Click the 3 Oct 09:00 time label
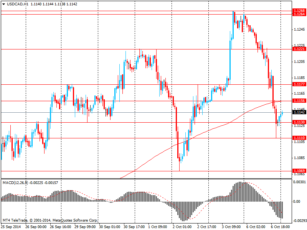Image resolution: width=307 pixels, height=230 pixels. coord(231,227)
